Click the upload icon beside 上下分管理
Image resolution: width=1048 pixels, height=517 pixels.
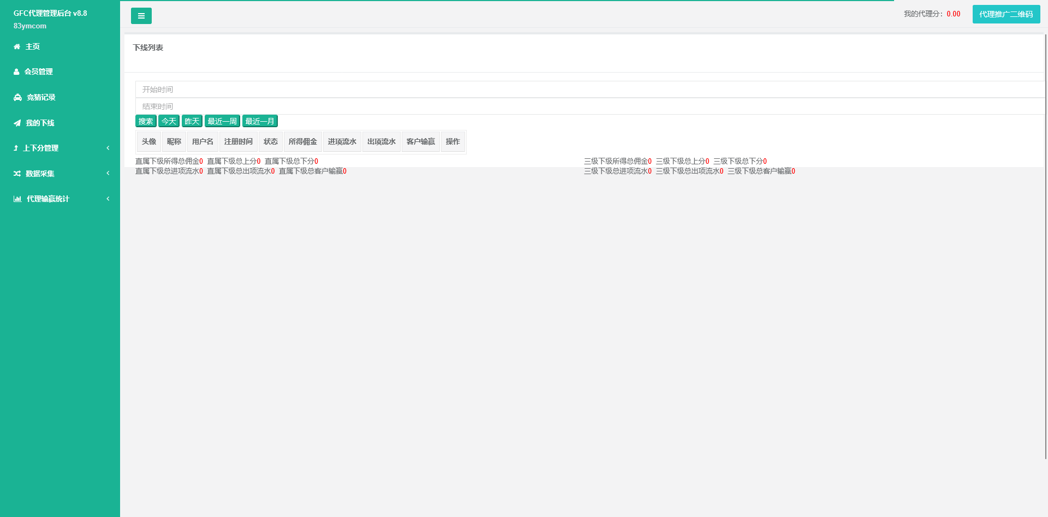(x=16, y=148)
